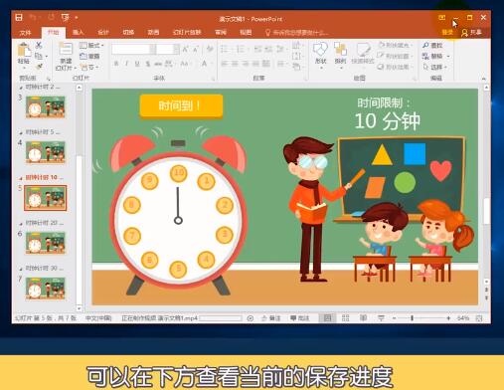Click the Decrease Font Size icon
Image resolution: width=504 pixels, height=390 pixels.
[x=196, y=50]
